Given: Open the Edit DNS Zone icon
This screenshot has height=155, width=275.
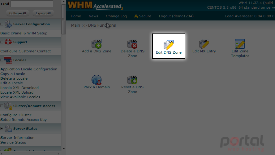Looking at the screenshot, I should 169,45.
